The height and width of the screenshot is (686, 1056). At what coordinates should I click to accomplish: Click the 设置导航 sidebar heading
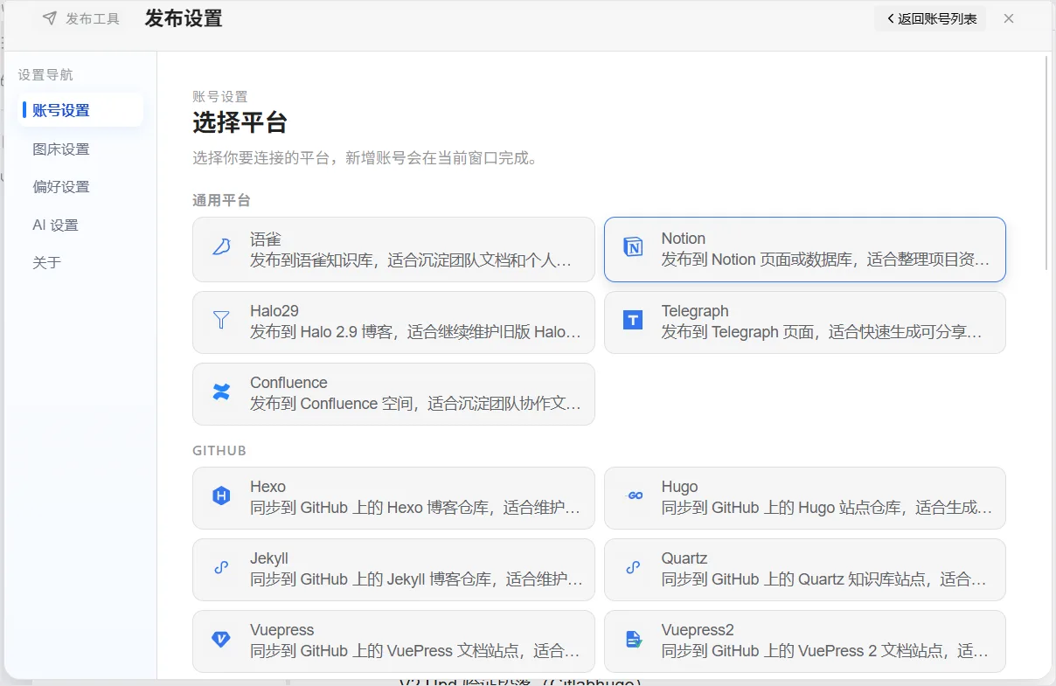(45, 75)
